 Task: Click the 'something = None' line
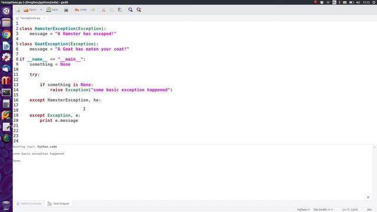click(50, 64)
